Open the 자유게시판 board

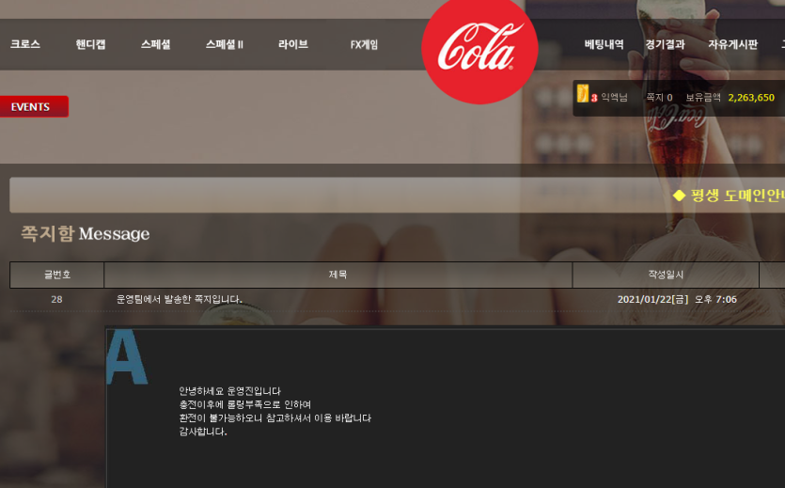point(733,44)
